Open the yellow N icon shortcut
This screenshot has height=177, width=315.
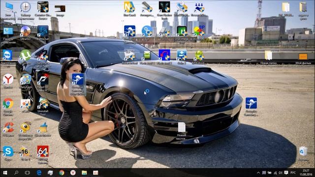(x=129, y=7)
